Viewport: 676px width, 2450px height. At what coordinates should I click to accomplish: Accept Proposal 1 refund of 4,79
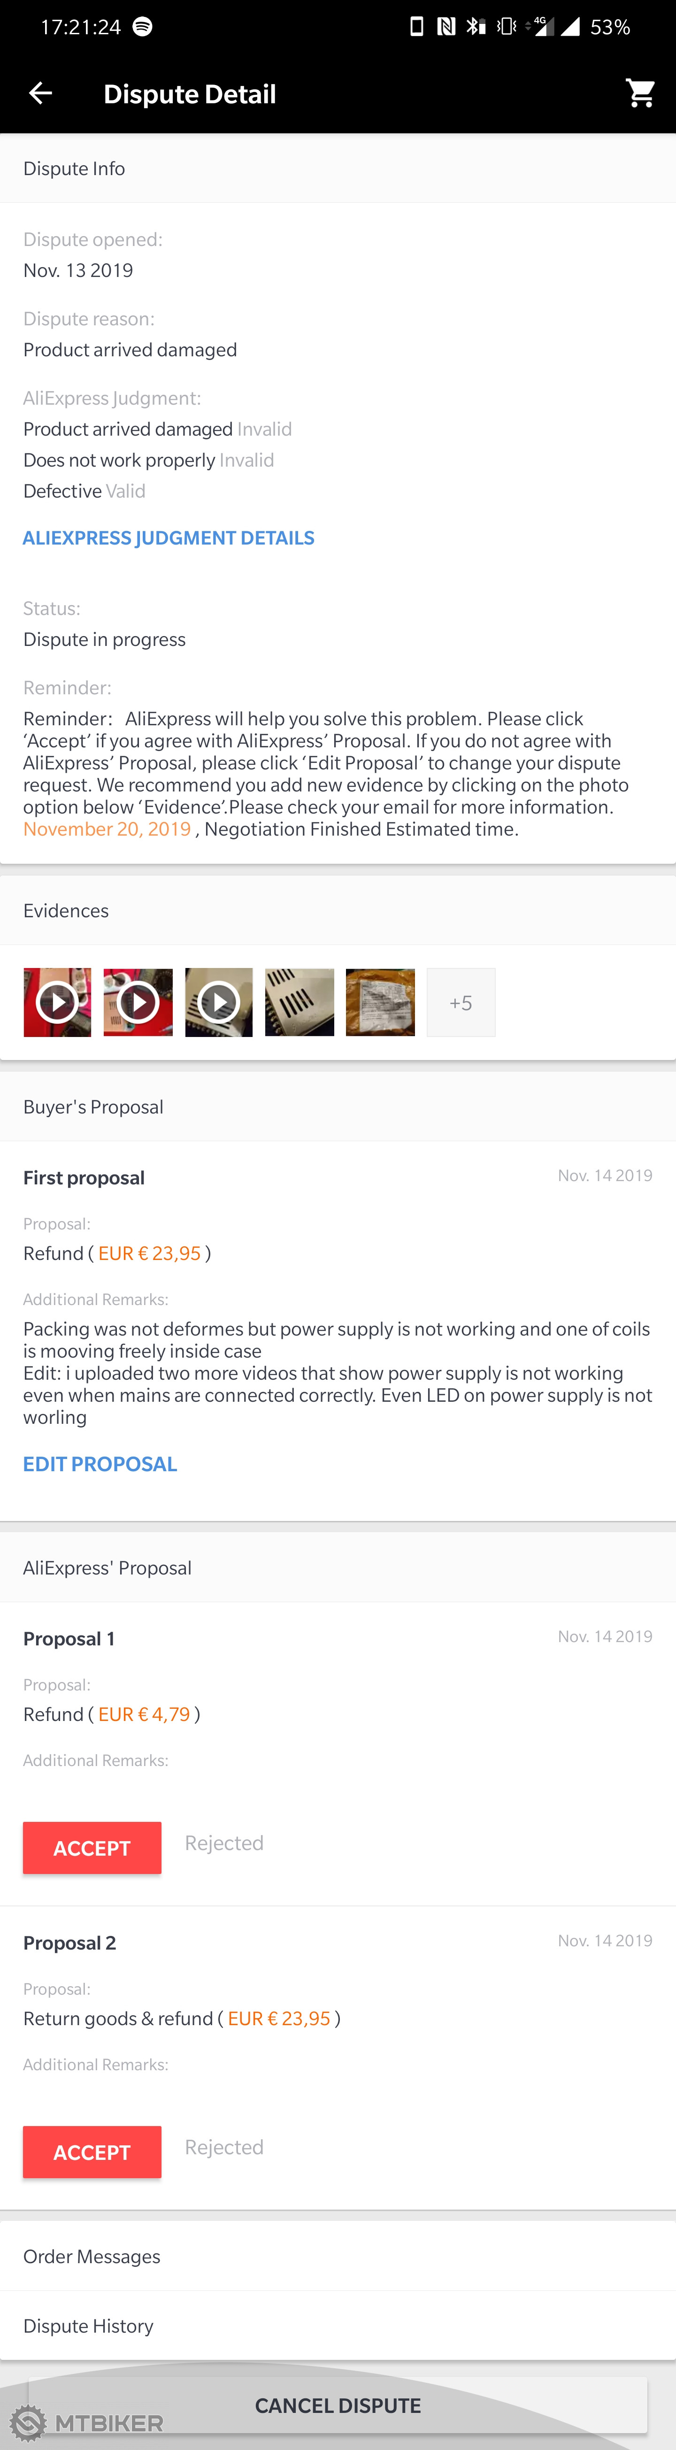[92, 1848]
